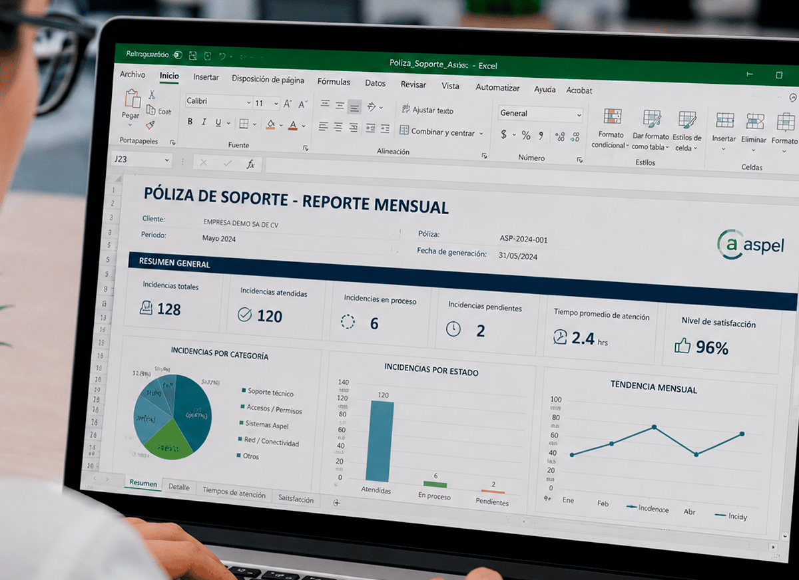This screenshot has height=580, width=799.
Task: Click the text Orientation icon
Action: tap(372, 106)
